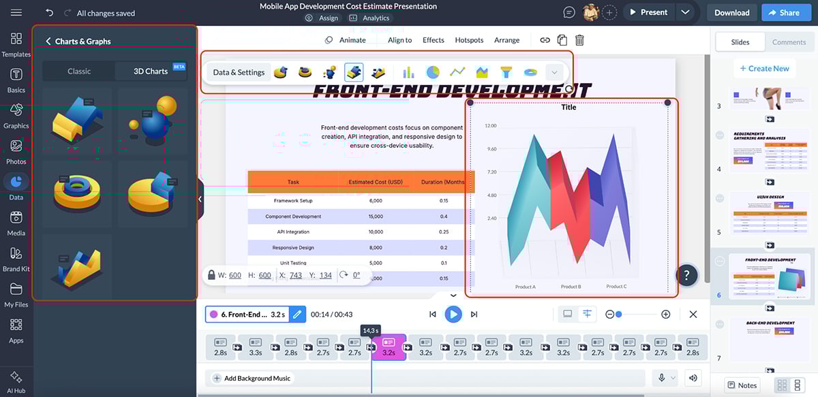Switch chart to line graph type
This screenshot has width=818, height=397.
[457, 72]
